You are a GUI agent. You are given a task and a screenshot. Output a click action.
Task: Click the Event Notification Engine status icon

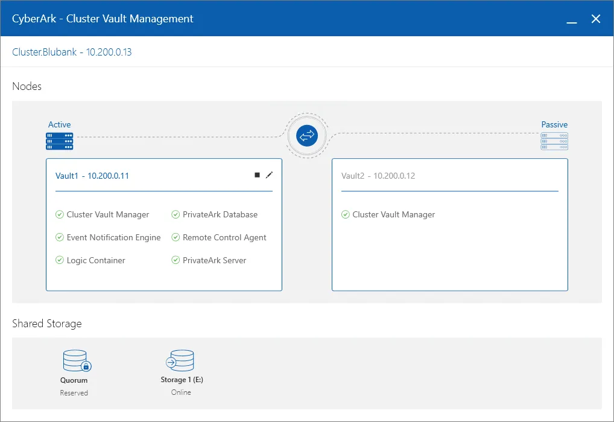pos(60,237)
